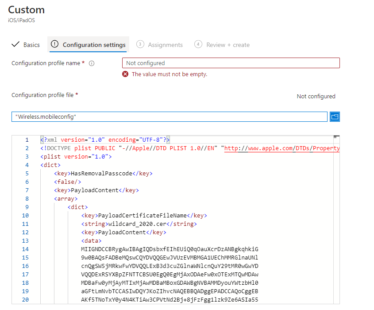Go to the Review + create tab
The width and height of the screenshot is (374, 310).
(227, 45)
